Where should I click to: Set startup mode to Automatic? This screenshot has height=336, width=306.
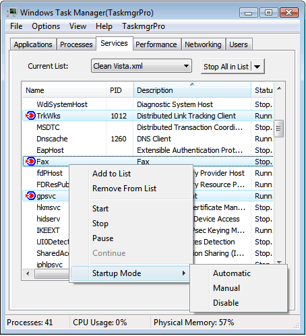[x=232, y=273]
